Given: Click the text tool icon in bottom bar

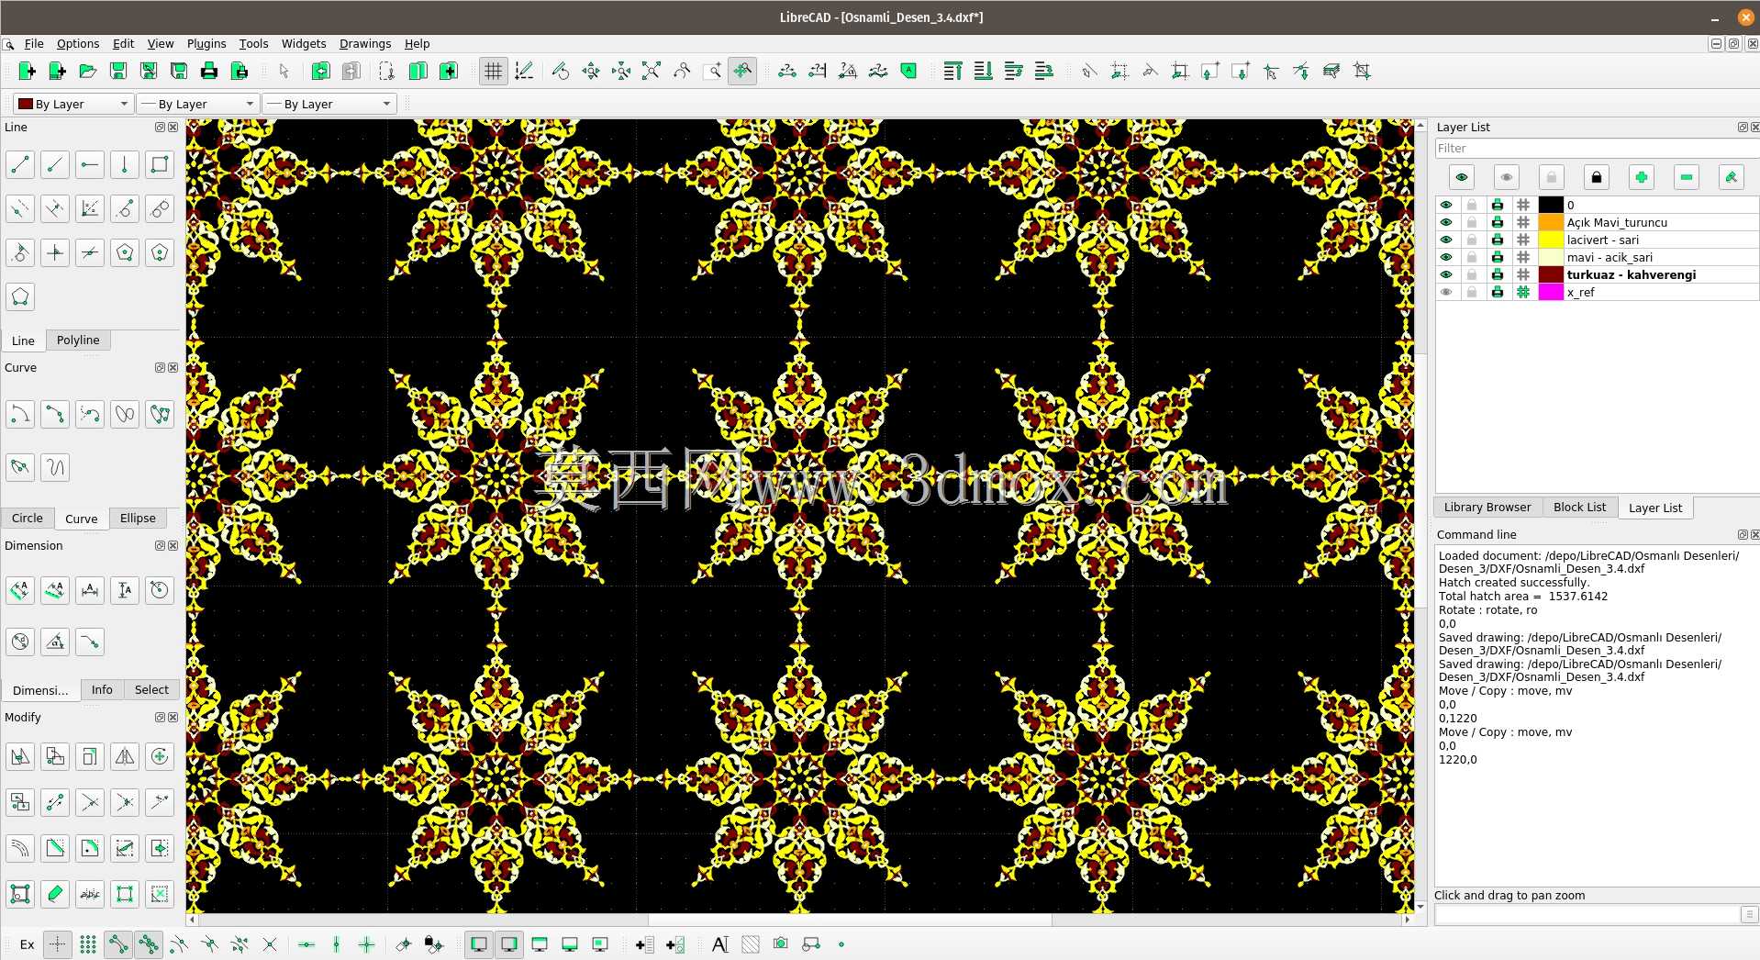Looking at the screenshot, I should tap(720, 944).
